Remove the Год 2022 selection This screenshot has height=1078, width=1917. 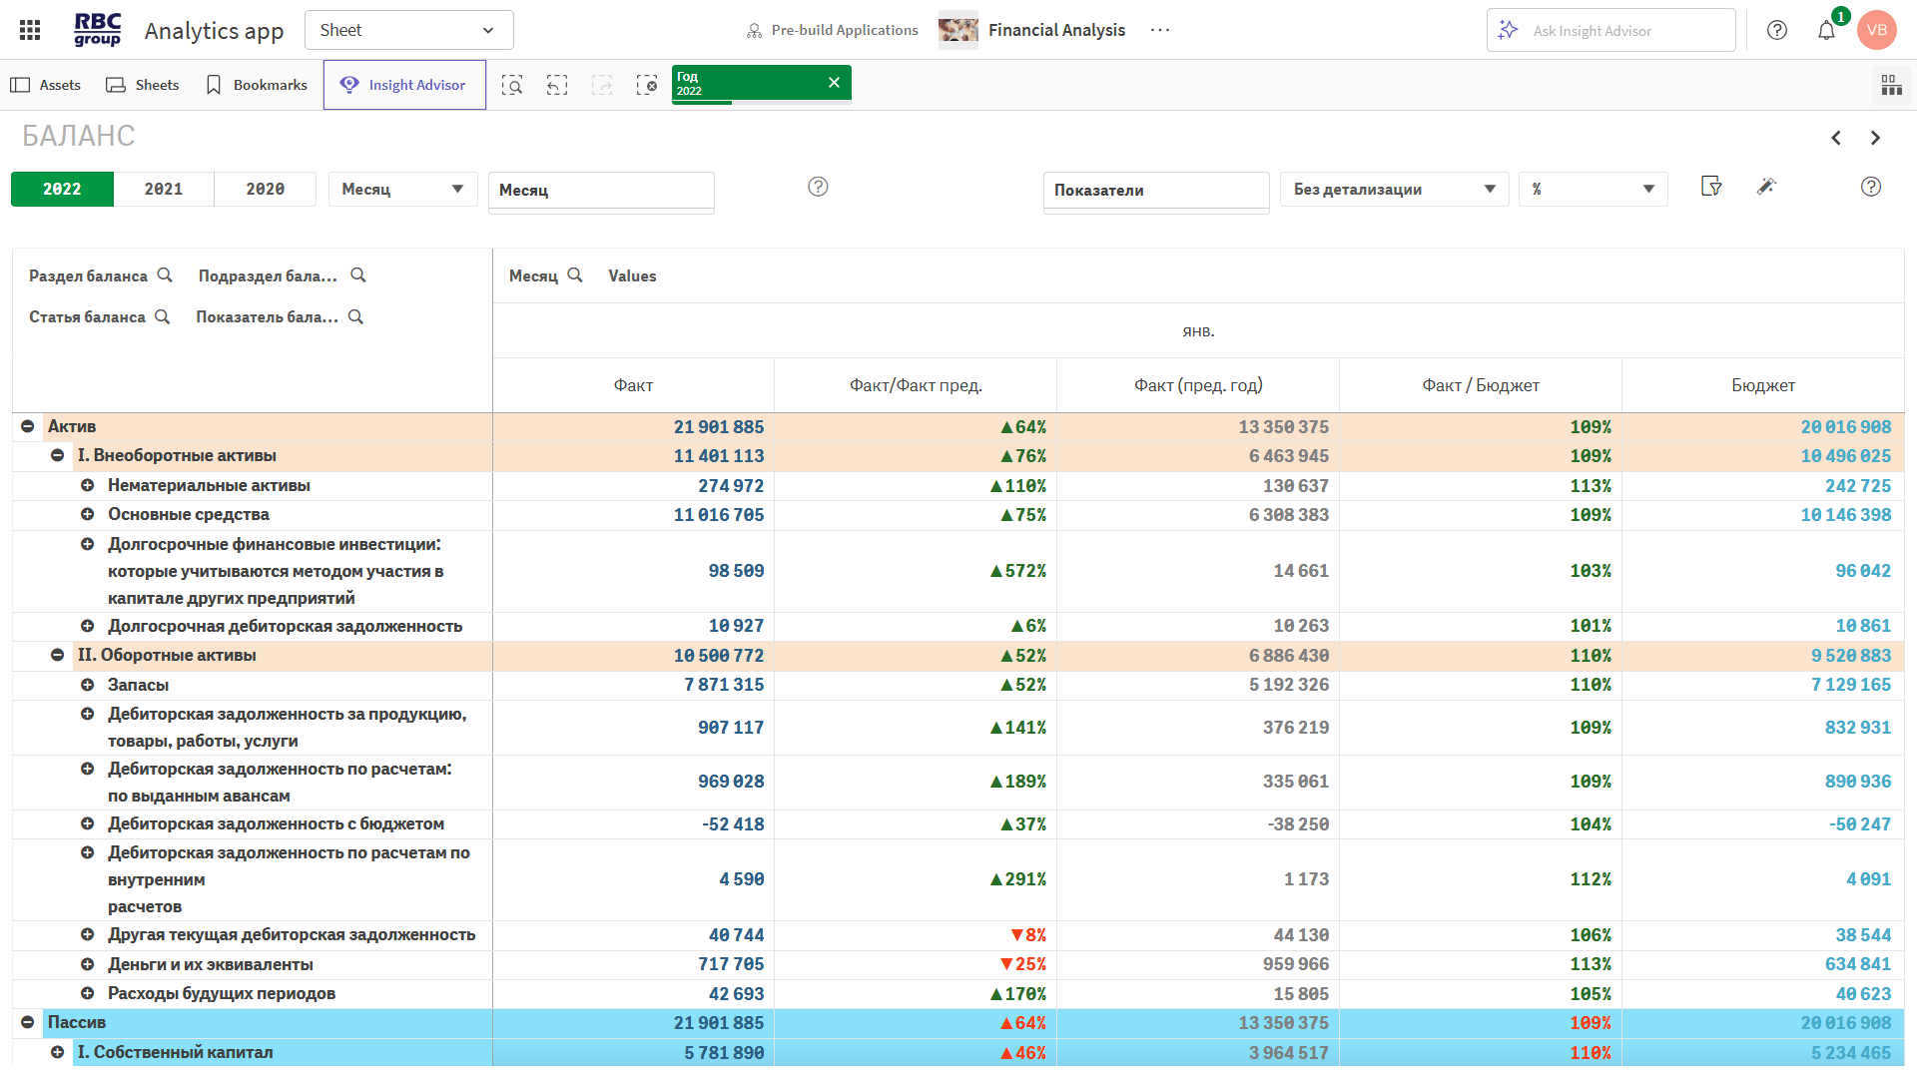coord(834,83)
